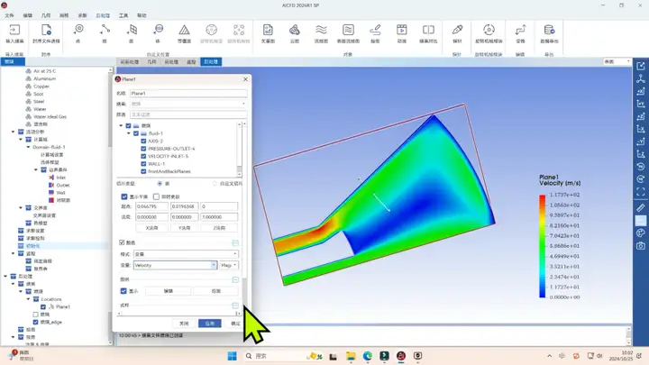Collapse the legend section with minus icon

point(235,279)
